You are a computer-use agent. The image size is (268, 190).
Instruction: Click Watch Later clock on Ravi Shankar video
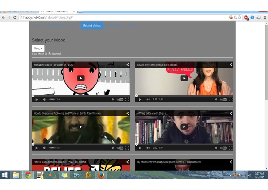(x=113, y=148)
